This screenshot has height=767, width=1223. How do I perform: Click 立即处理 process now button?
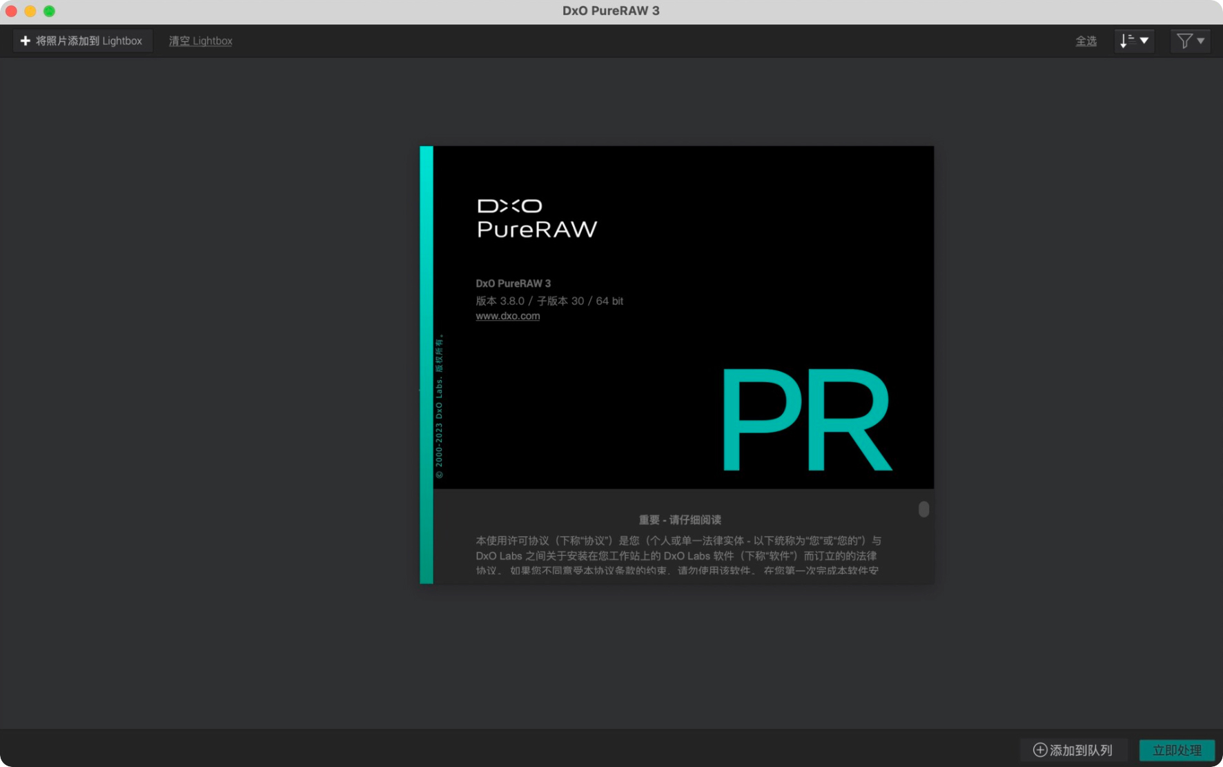pos(1177,750)
